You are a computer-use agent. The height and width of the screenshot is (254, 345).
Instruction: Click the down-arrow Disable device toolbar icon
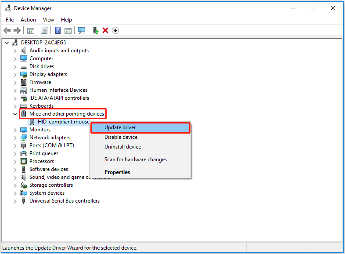click(x=115, y=30)
